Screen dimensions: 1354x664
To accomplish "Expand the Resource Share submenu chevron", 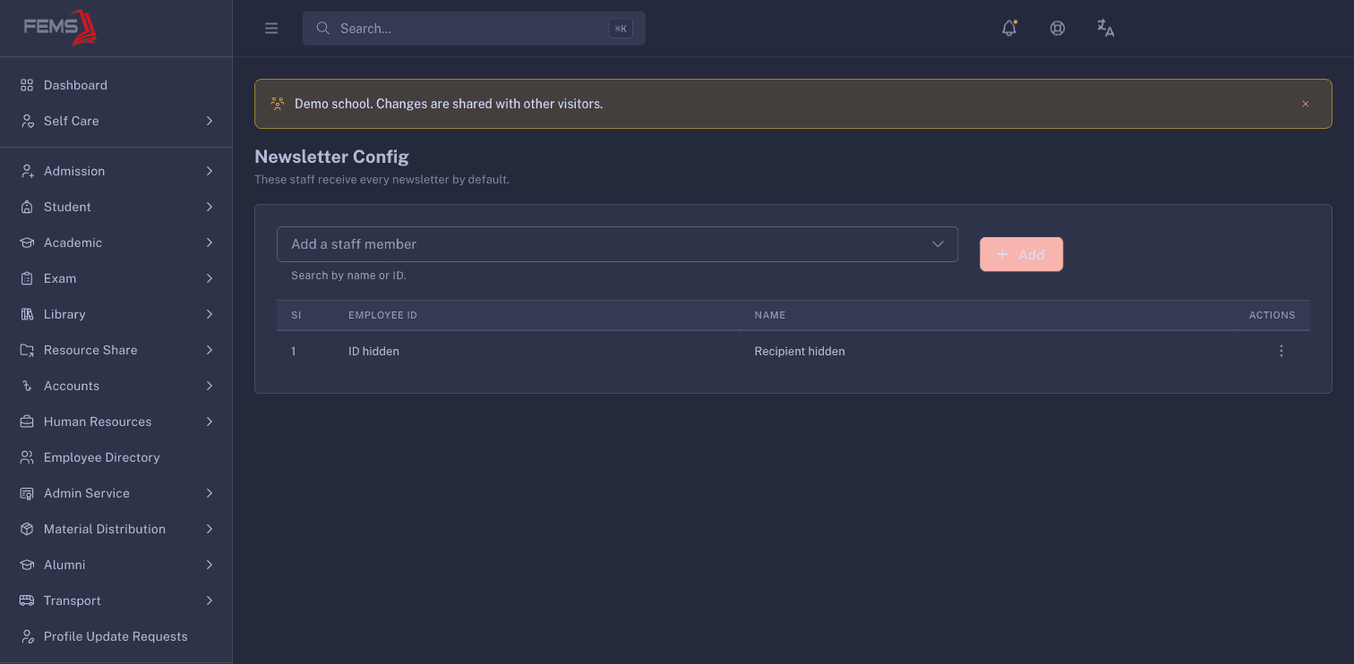I will click(x=209, y=350).
